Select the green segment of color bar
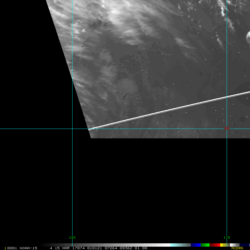Screen dimensions: 250x250 point(205,245)
